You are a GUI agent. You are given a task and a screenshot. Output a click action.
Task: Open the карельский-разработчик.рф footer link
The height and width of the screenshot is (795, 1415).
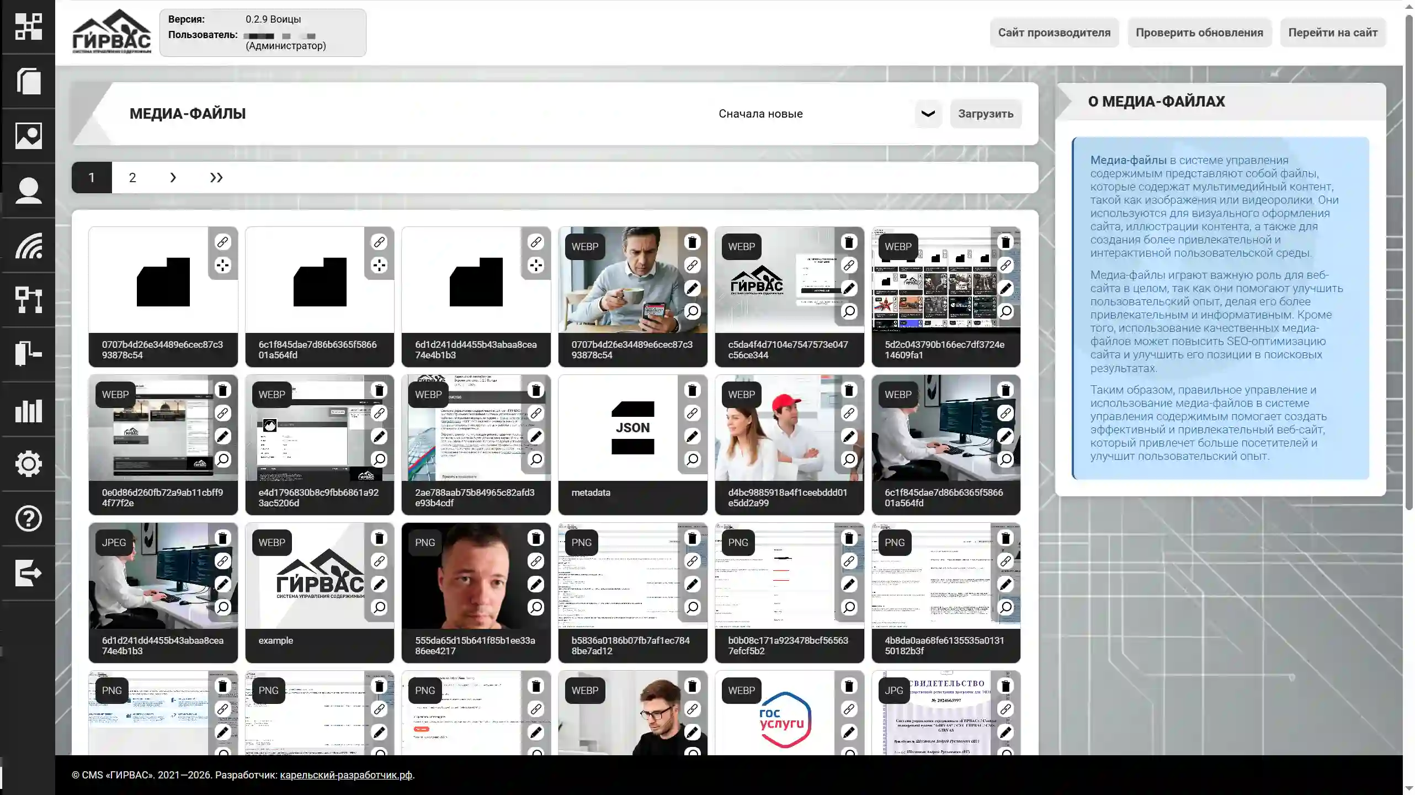346,775
